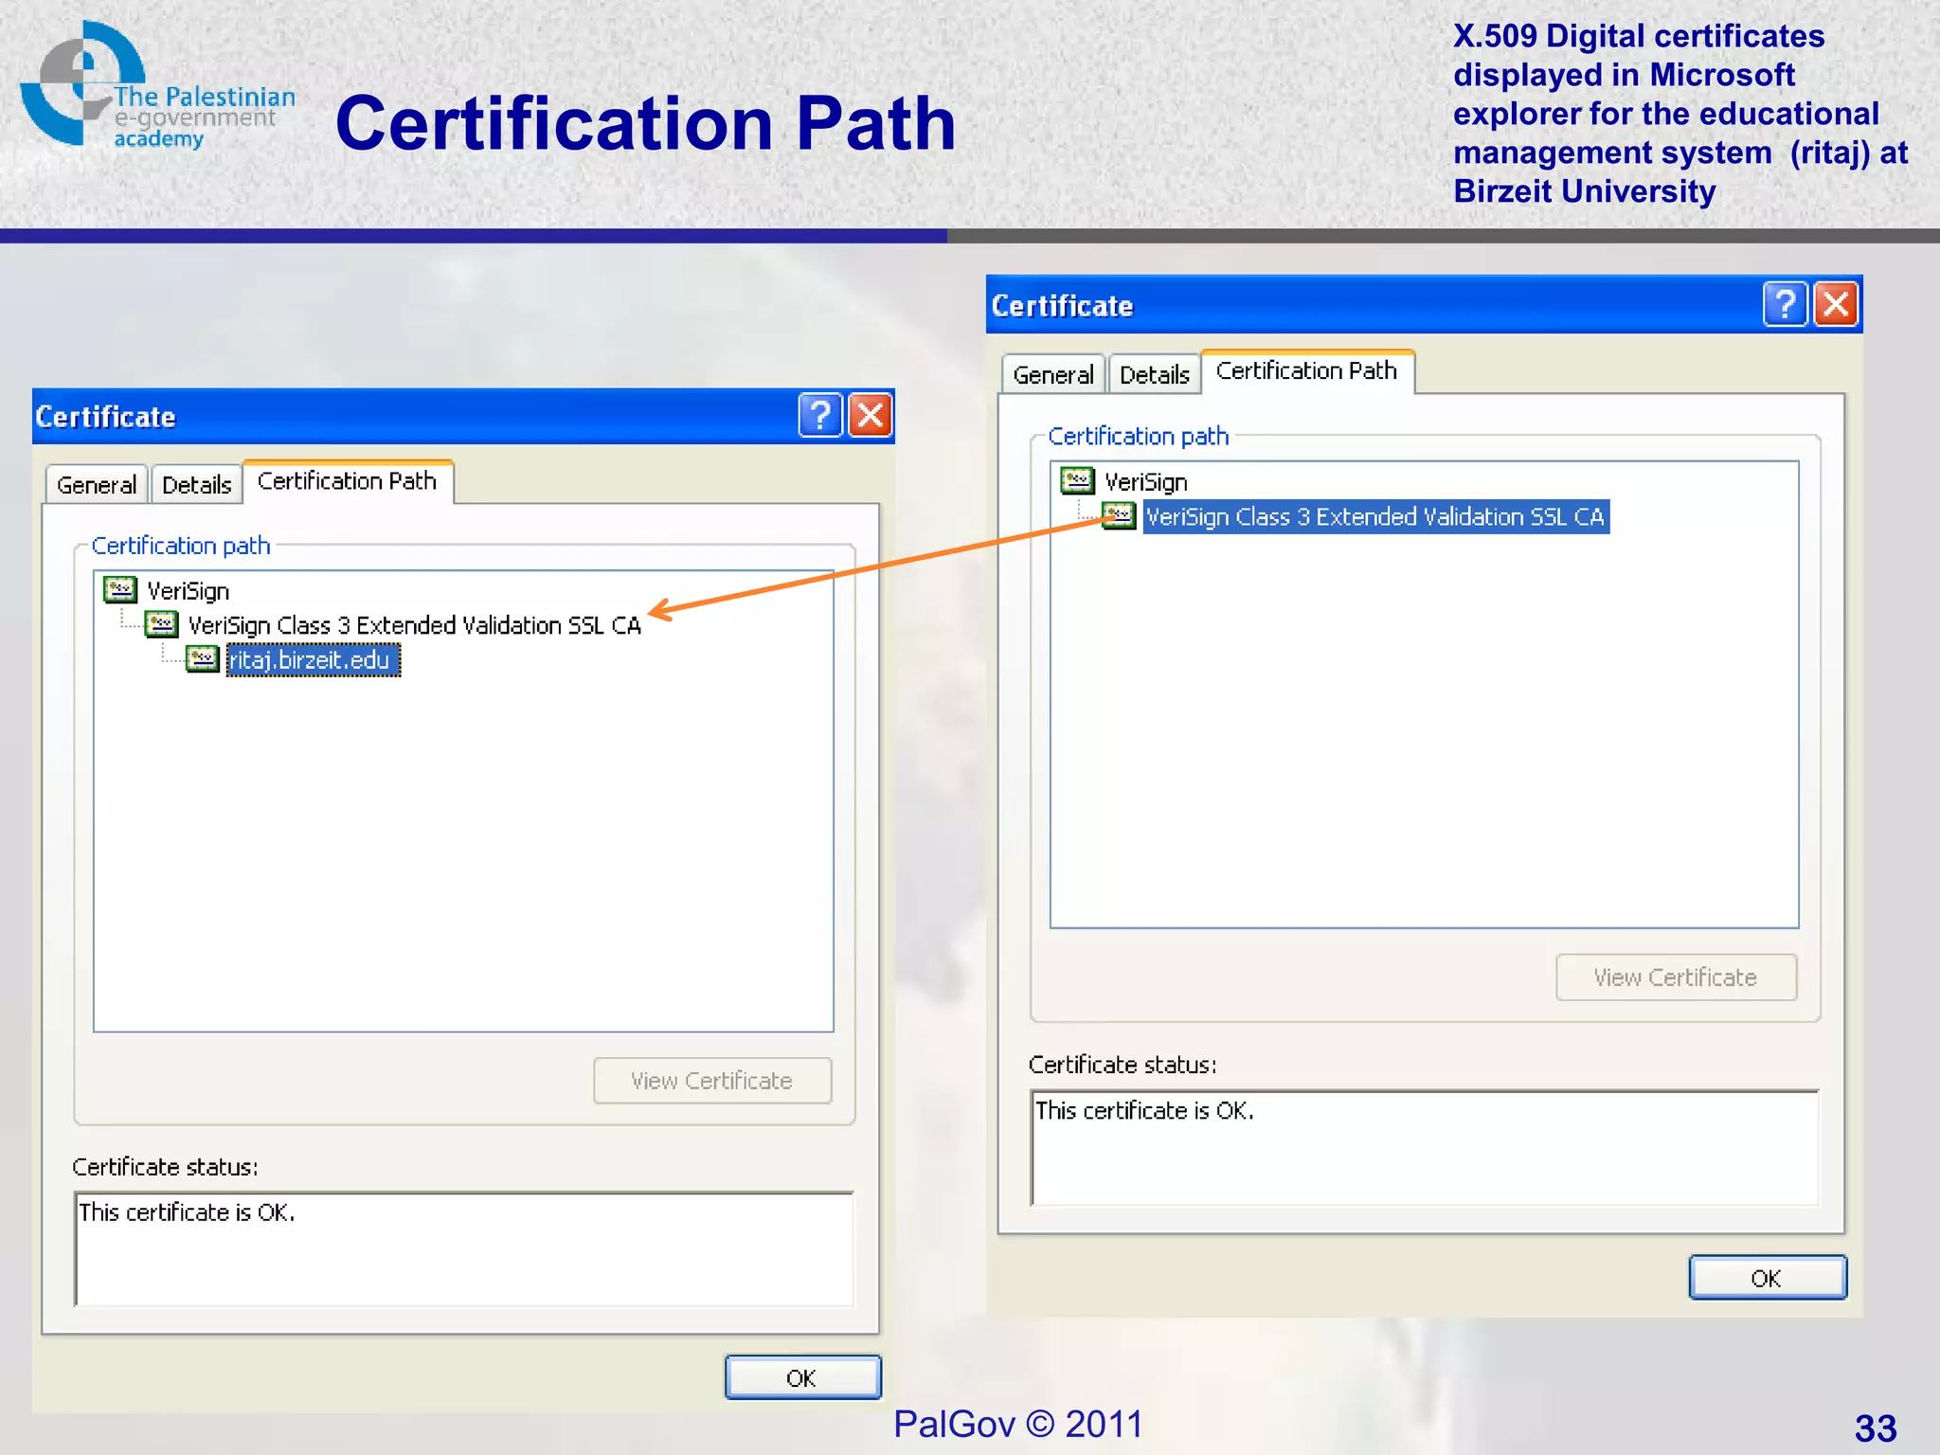Screen dimensions: 1940x1455
Task: Click 'Certificate status:' label in right window
Action: 1123,1065
